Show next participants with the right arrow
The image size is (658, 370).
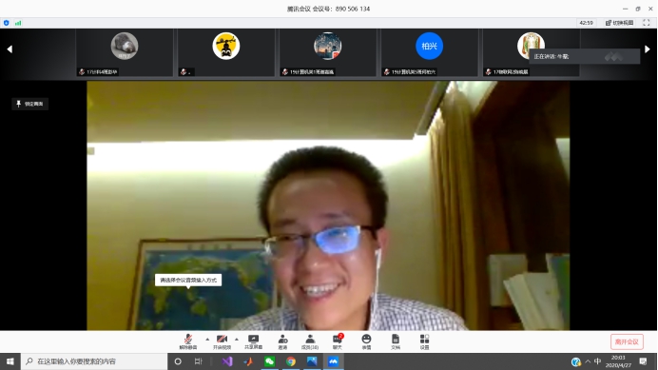[x=648, y=49]
